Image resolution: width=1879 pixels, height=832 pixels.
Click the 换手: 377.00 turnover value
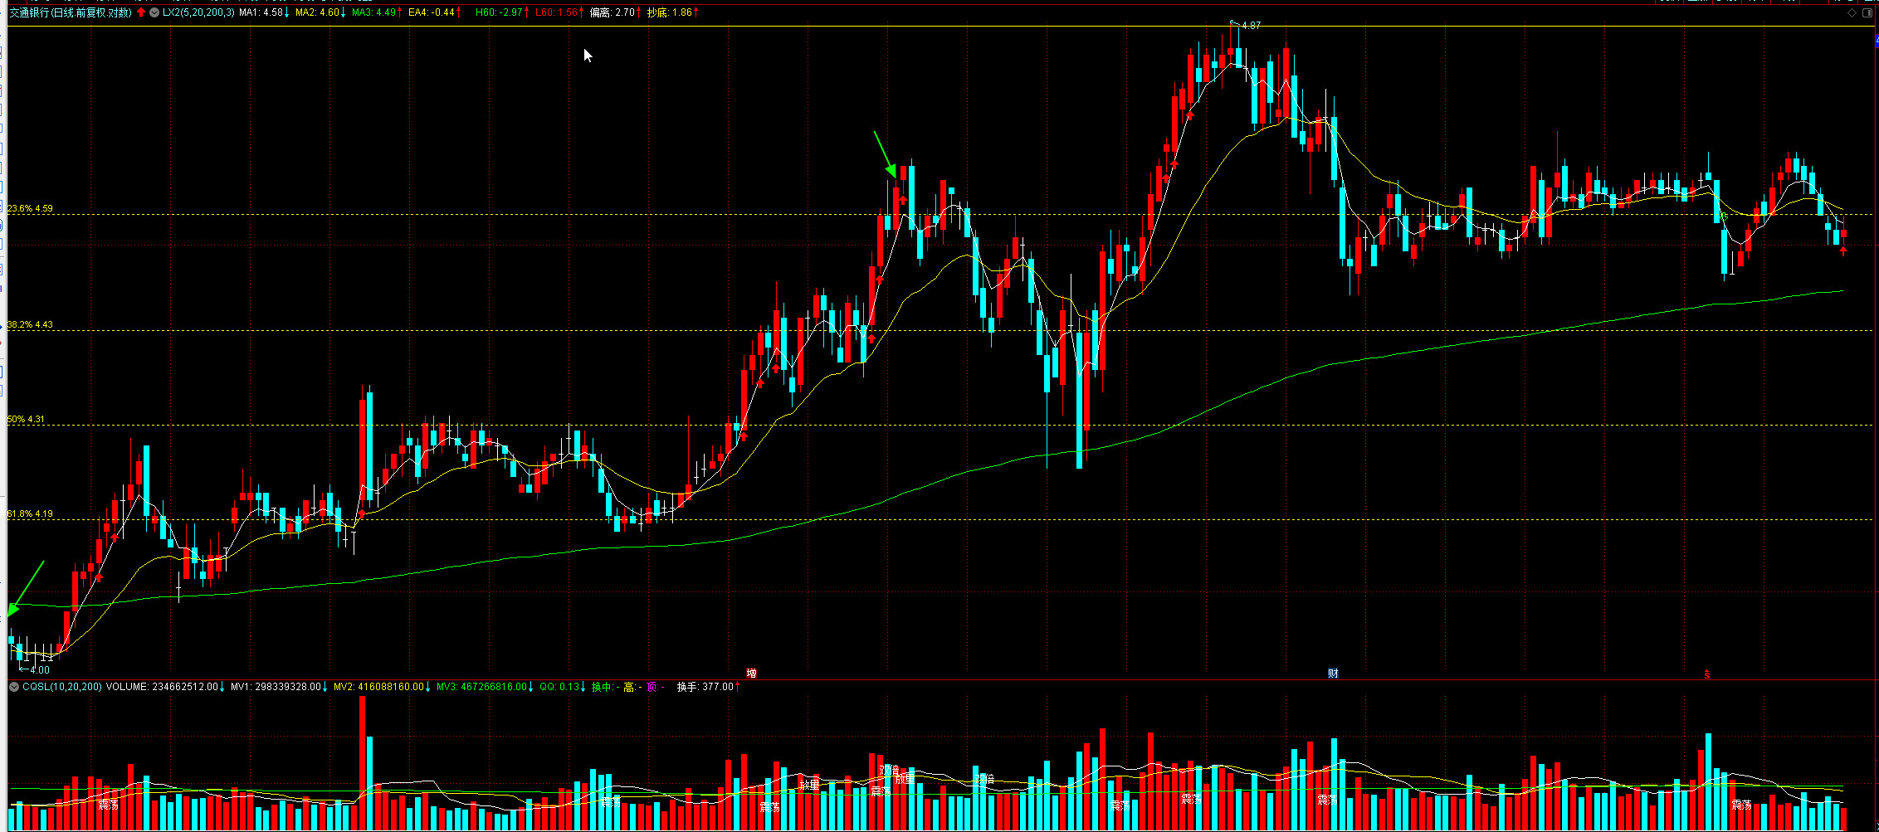(705, 687)
